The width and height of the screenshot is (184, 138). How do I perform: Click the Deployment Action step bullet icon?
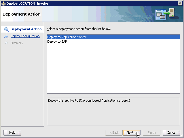pos(6,29)
